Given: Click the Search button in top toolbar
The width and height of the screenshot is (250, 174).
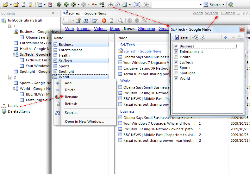Looking at the screenshot, I should [213, 5].
